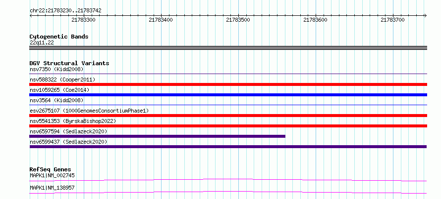Viewport: 441px width, 199px height.
Task: Open the MAPK1|NM_002745 transcript label
Action: (52, 175)
